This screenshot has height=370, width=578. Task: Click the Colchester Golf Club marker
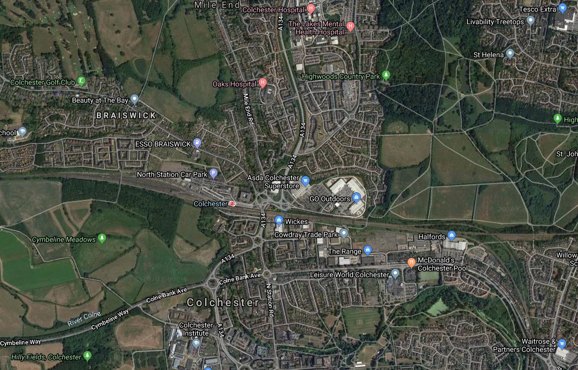tap(82, 81)
